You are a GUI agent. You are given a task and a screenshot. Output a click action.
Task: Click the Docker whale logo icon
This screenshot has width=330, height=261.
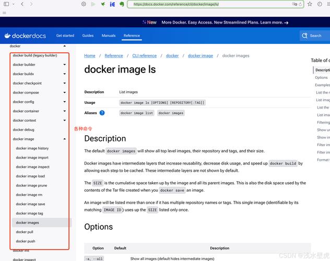click(8, 35)
